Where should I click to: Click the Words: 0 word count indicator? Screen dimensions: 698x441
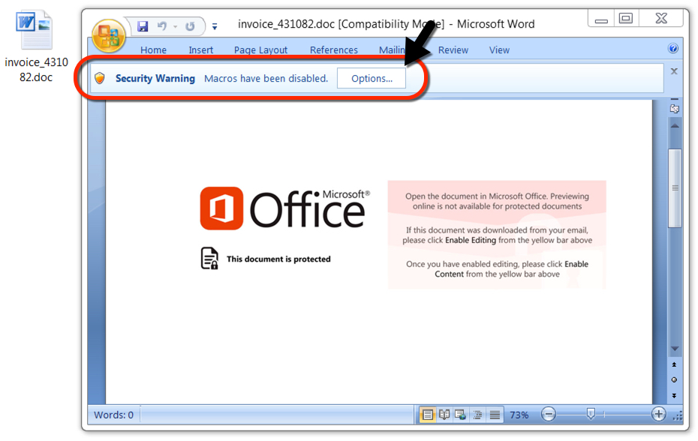(x=113, y=415)
